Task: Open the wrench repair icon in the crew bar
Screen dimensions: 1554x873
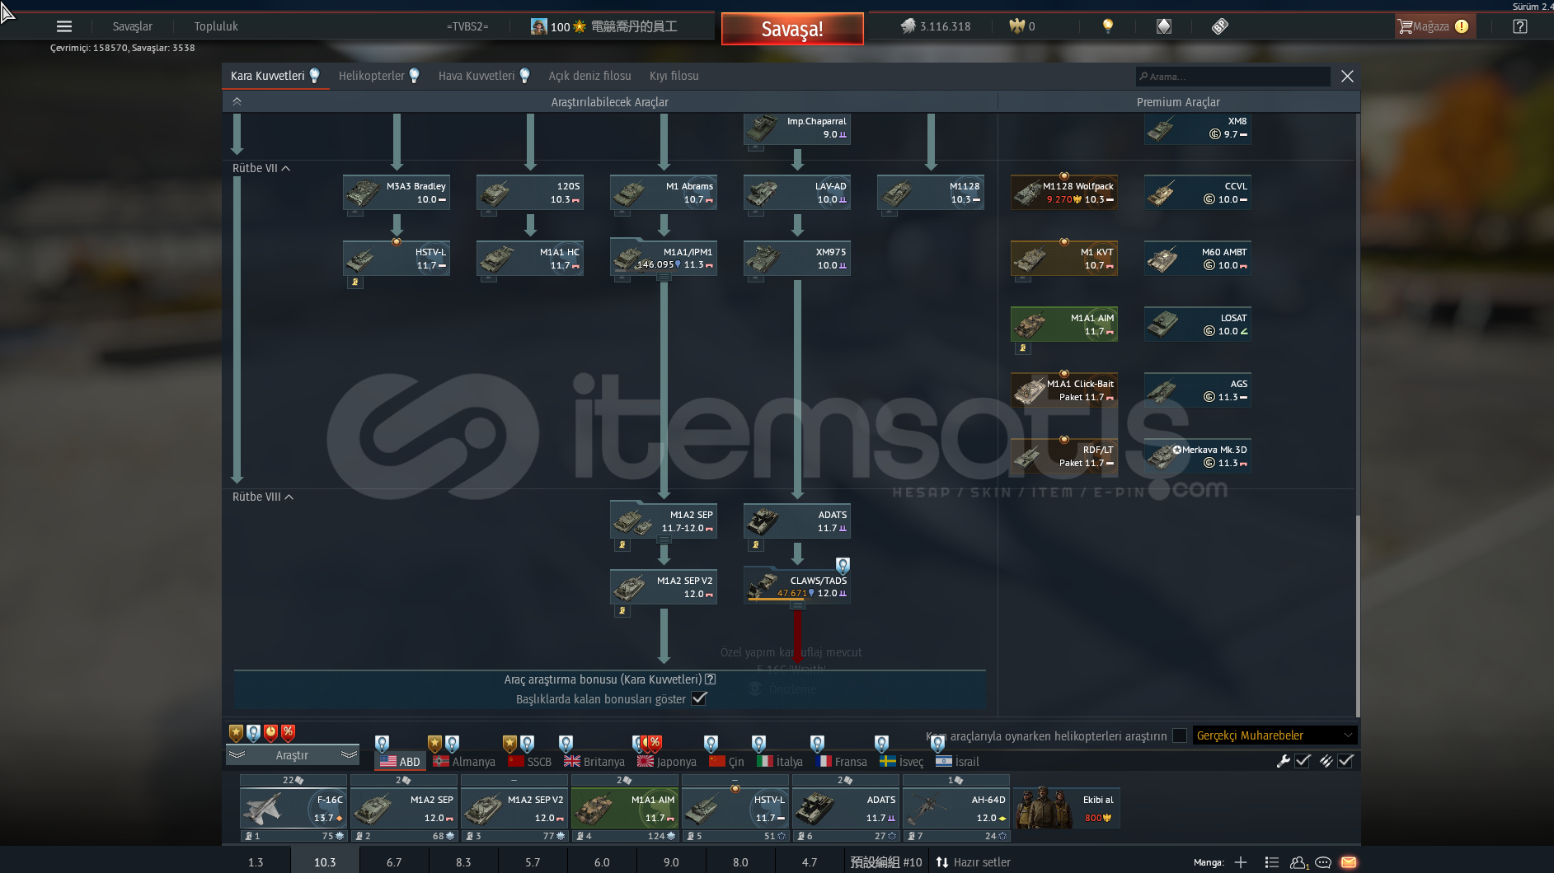Action: (x=1283, y=761)
